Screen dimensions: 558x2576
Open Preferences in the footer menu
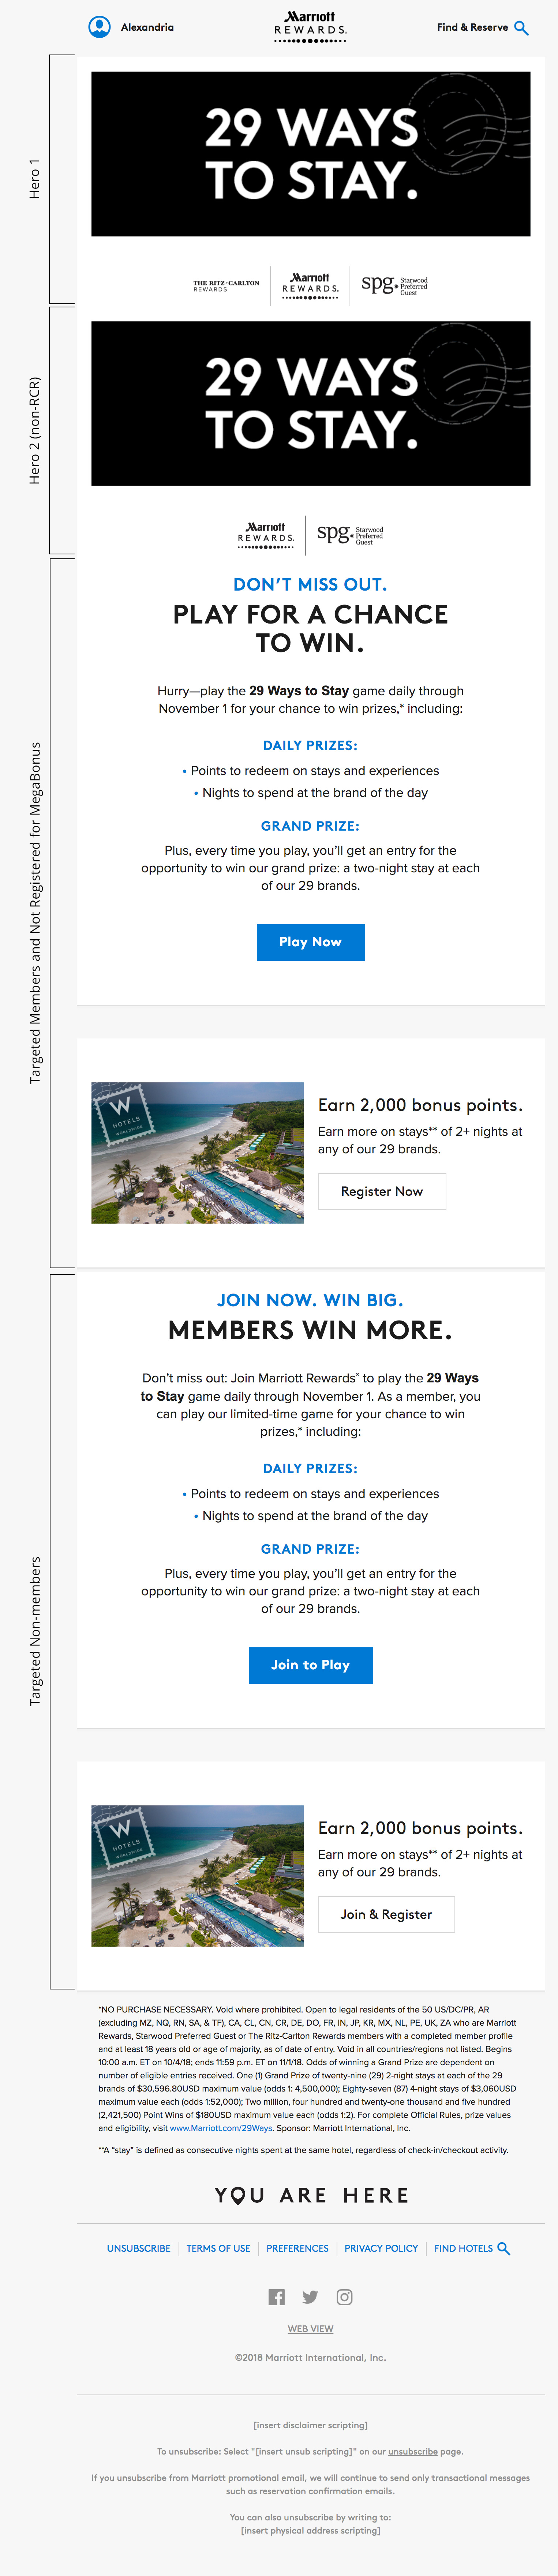(297, 2248)
